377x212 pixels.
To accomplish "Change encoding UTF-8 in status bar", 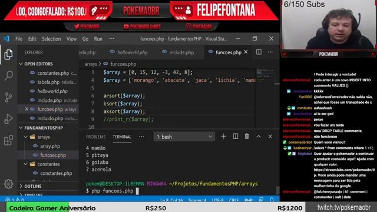I will click(x=218, y=200).
